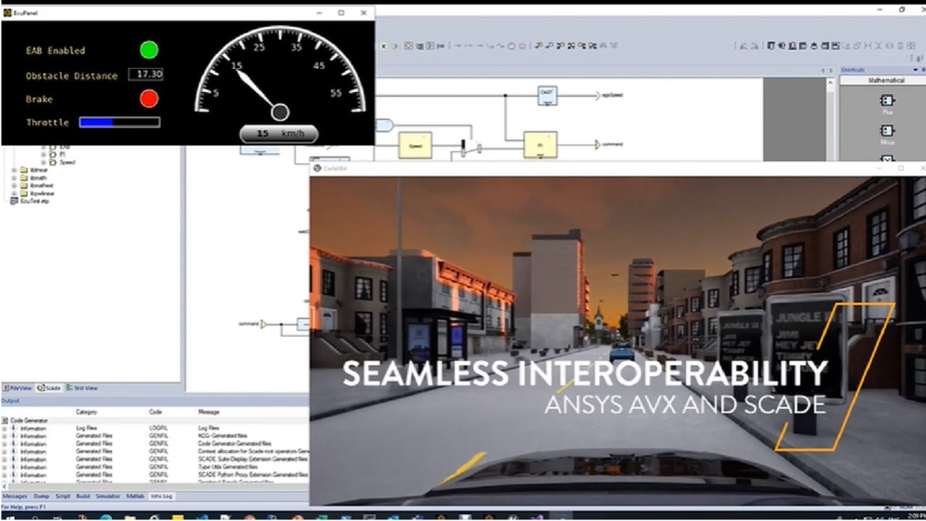Expand the LOGFIL Log Files row
This screenshot has width=926, height=521.
click(x=4, y=428)
